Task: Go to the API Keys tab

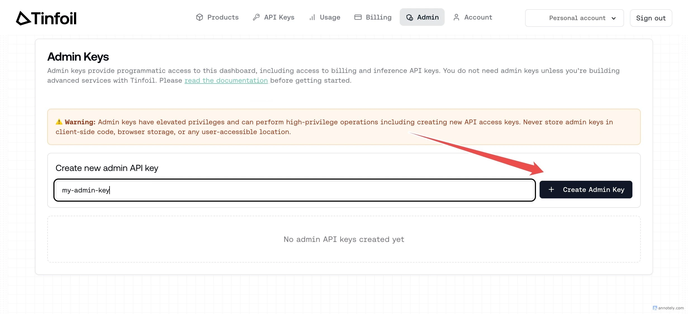Action: click(x=274, y=17)
